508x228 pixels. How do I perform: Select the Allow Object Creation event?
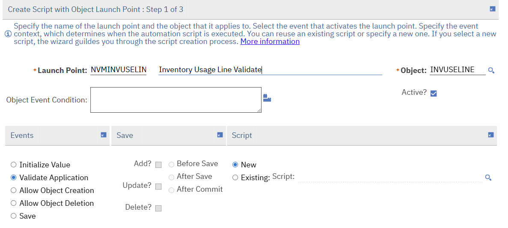pyautogui.click(x=14, y=190)
